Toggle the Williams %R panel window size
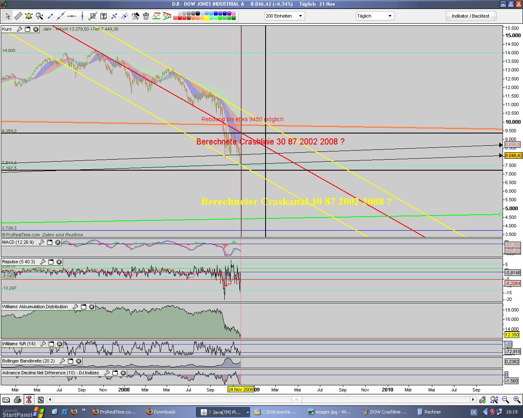 coord(51,344)
